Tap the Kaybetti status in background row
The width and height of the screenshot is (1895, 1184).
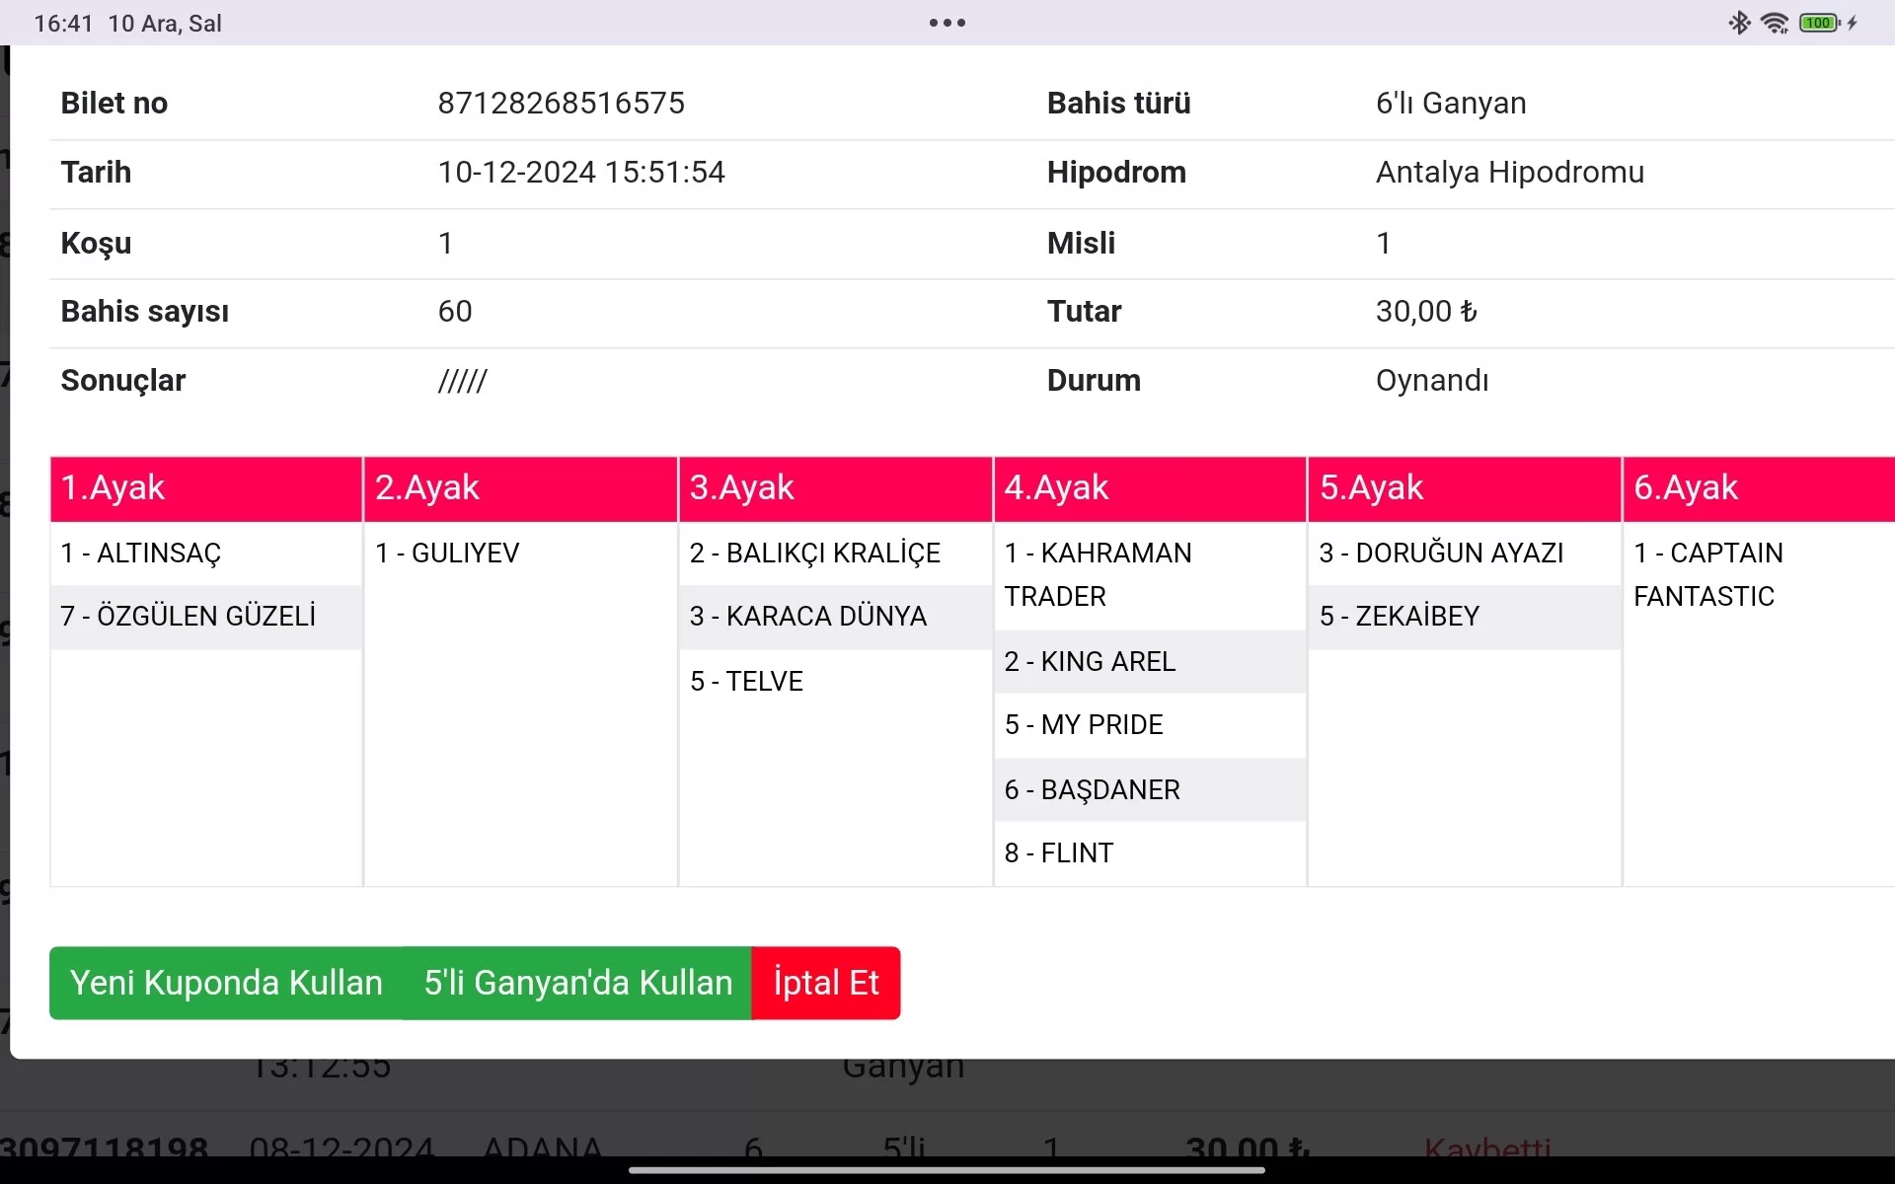tap(1487, 1148)
